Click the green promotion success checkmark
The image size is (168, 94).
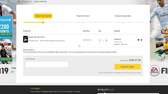41,41
